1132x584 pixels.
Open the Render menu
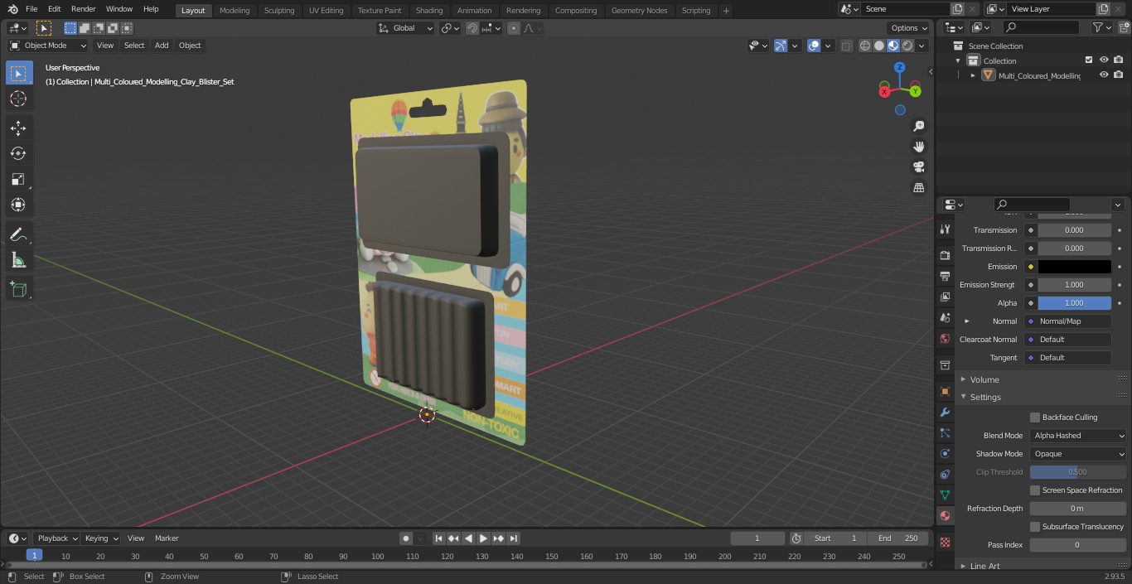tap(83, 9)
